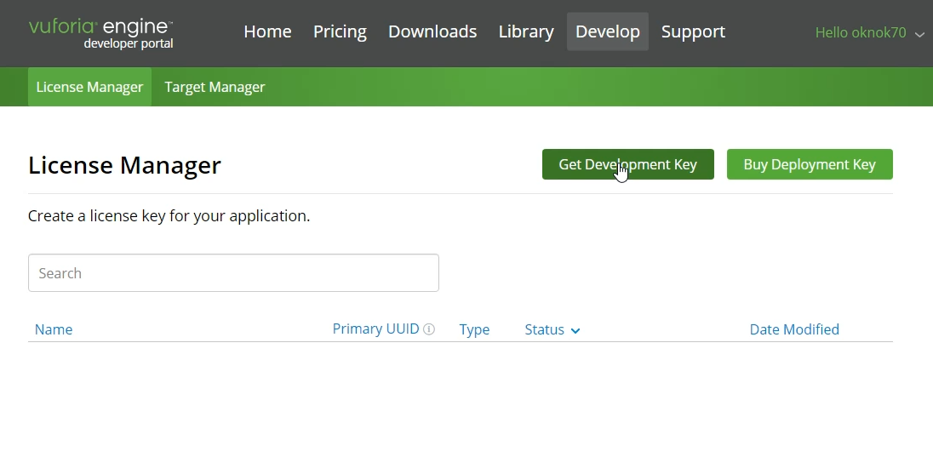Switch to the Target Manager tab

[x=215, y=87]
